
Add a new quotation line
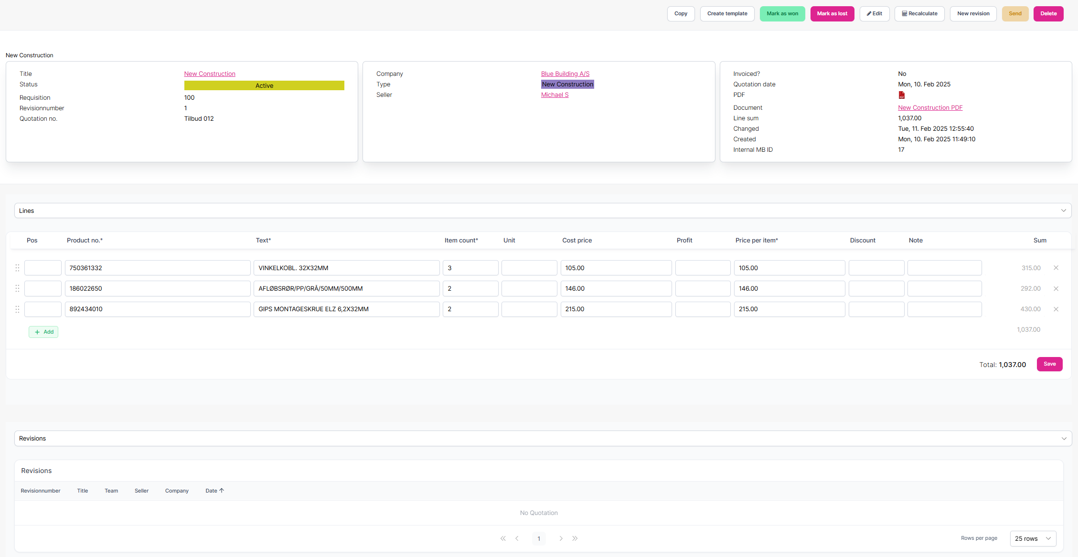[x=43, y=332]
